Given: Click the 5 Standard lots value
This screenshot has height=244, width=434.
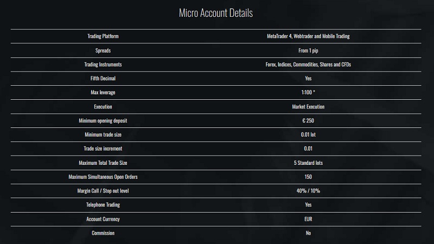Looking at the screenshot, I should (308, 163).
